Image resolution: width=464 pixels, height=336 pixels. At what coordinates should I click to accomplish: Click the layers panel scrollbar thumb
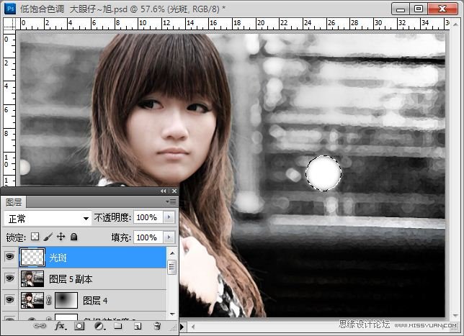tap(172, 267)
